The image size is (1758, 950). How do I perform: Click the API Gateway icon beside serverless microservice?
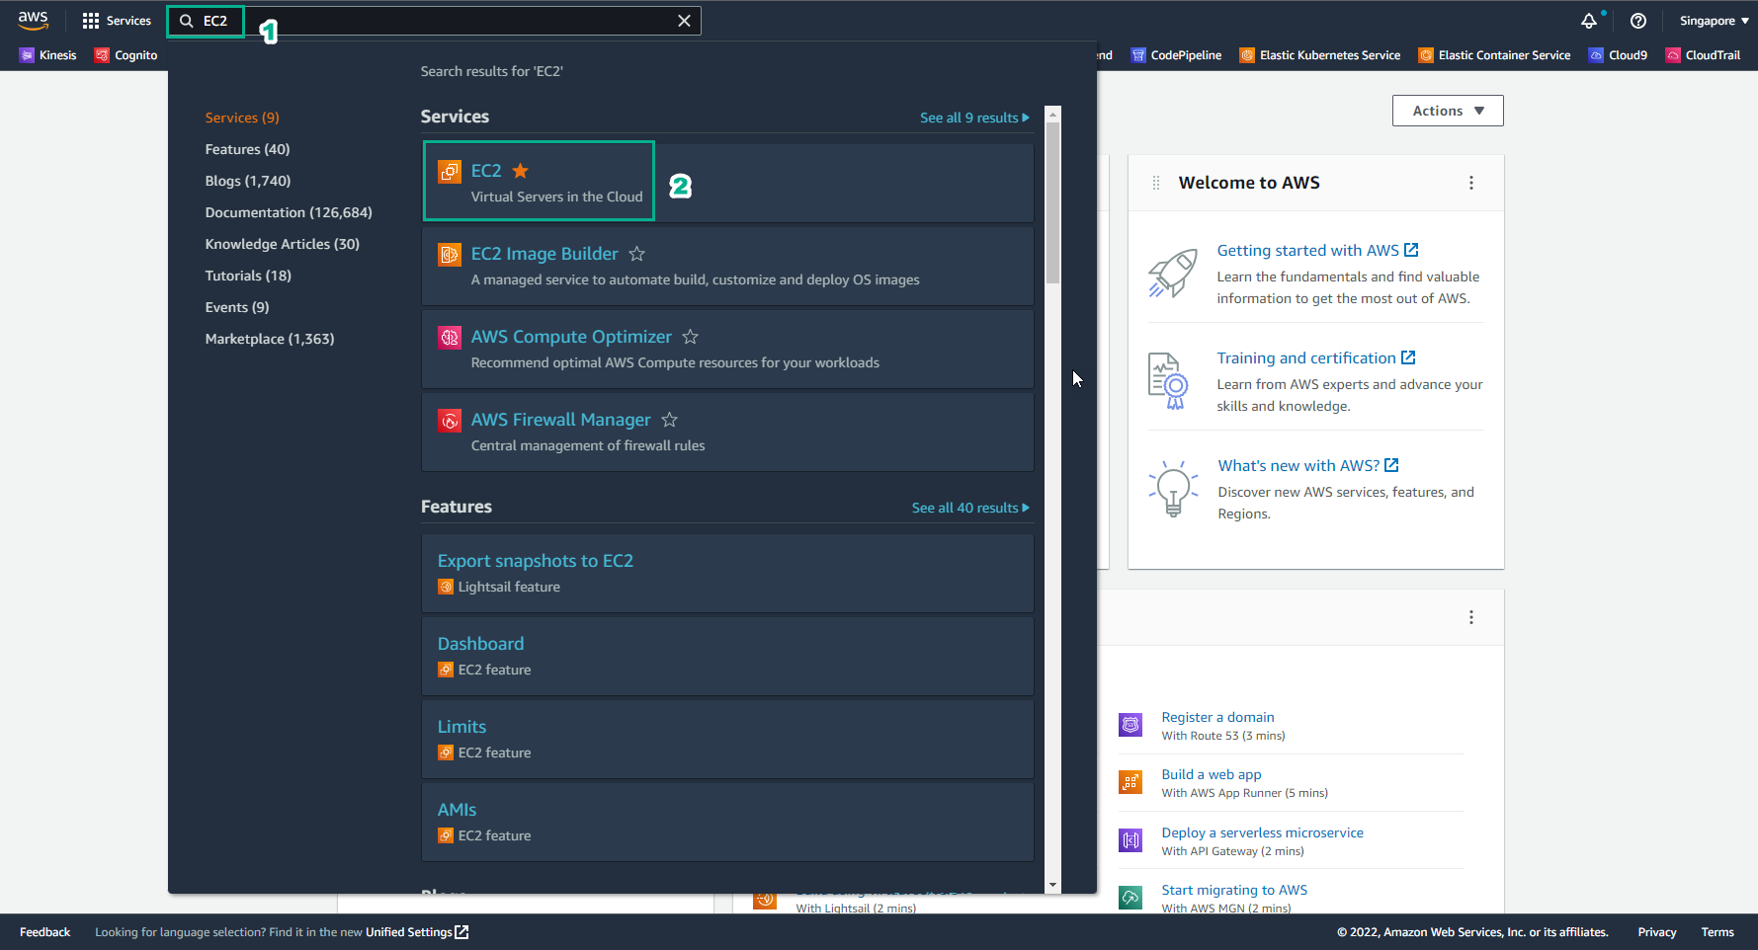1130,840
